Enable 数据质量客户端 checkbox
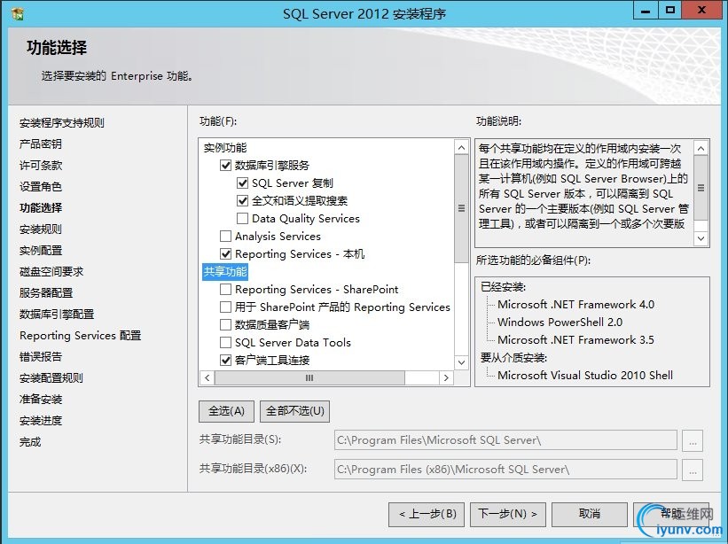728x544 pixels. 225,324
